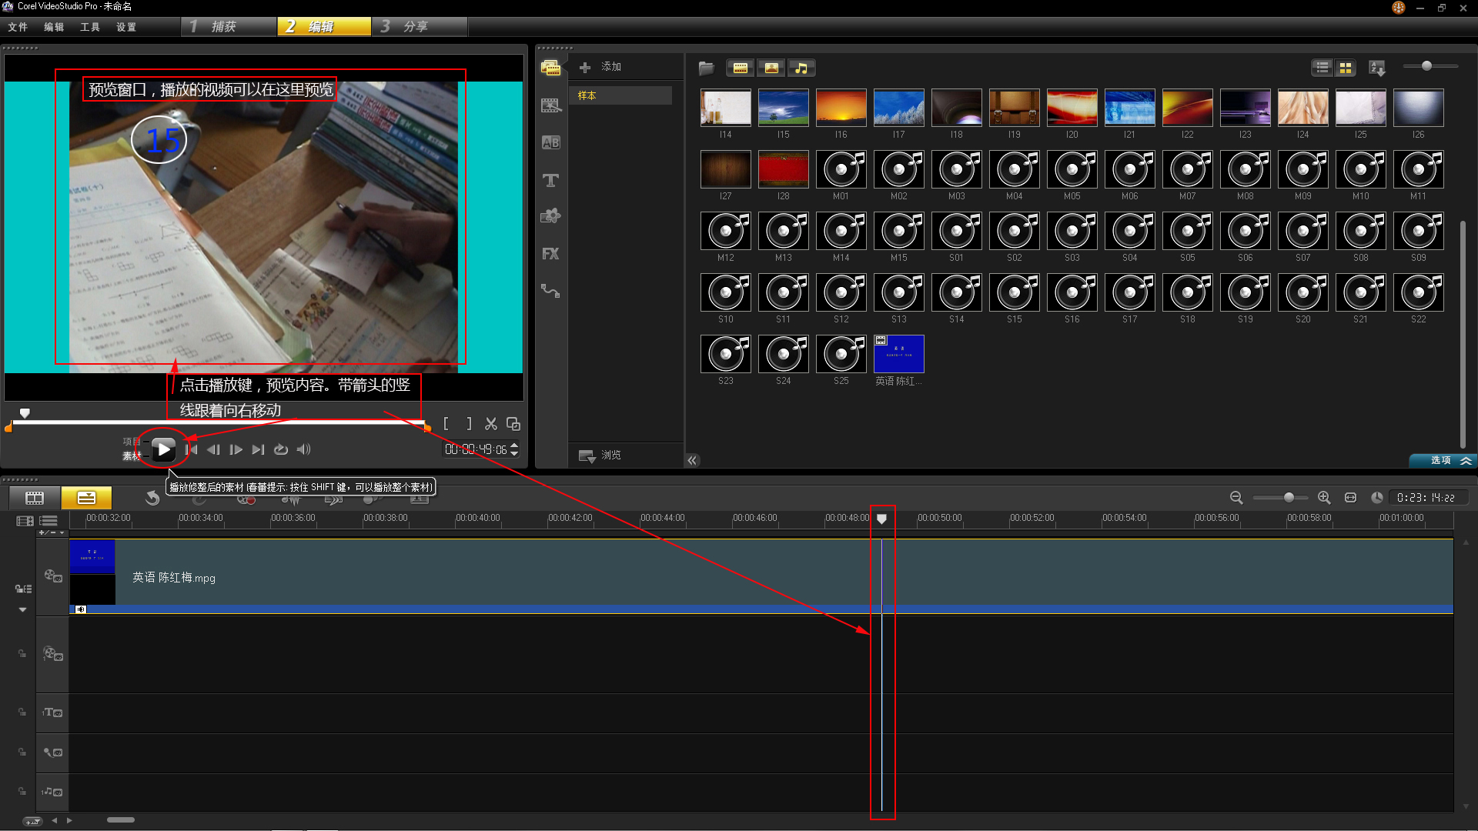Select the Title (T) library icon
1478x831 pixels.
point(550,180)
